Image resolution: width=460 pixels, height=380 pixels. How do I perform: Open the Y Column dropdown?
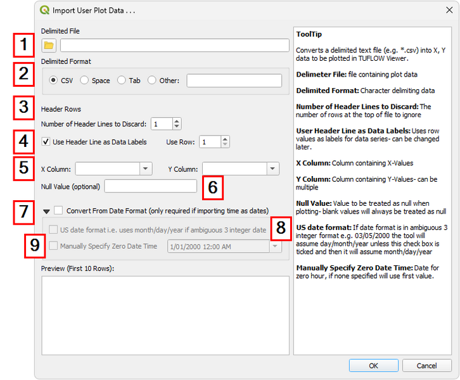point(273,168)
